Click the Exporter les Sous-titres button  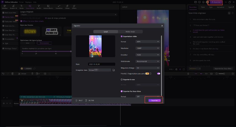(x=223, y=68)
